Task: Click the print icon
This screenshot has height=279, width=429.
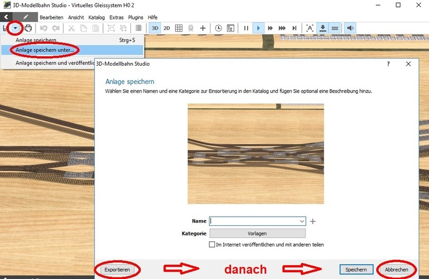Action: (28, 28)
